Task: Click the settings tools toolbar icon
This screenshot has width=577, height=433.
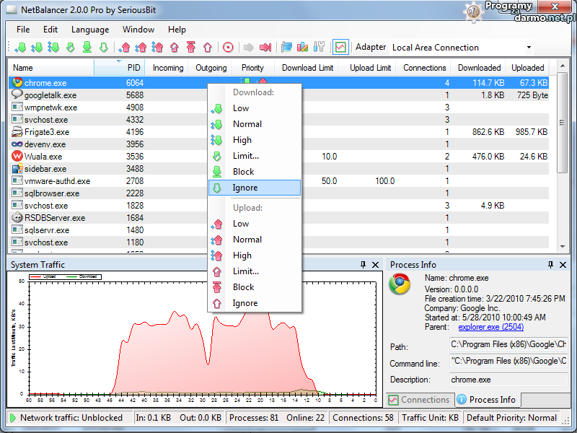Action: tap(320, 48)
